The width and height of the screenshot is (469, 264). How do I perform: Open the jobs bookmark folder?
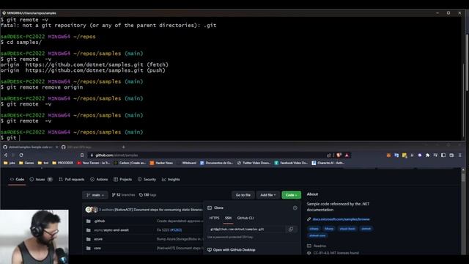point(10,163)
